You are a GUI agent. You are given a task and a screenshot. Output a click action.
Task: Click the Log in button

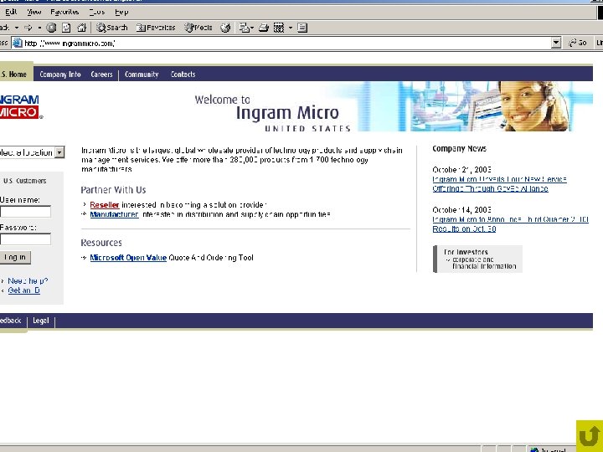pyautogui.click(x=15, y=257)
